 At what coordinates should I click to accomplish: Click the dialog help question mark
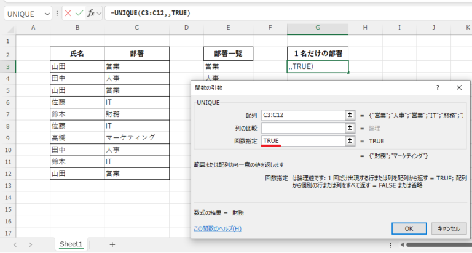437,88
